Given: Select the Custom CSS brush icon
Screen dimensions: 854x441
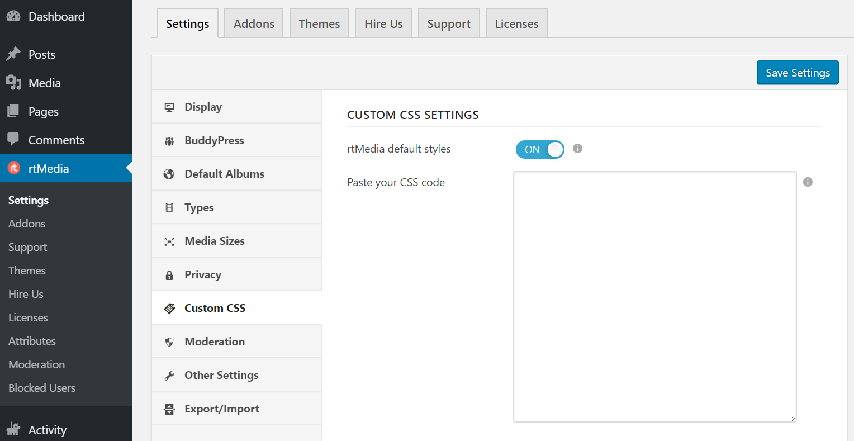Looking at the screenshot, I should point(169,307).
